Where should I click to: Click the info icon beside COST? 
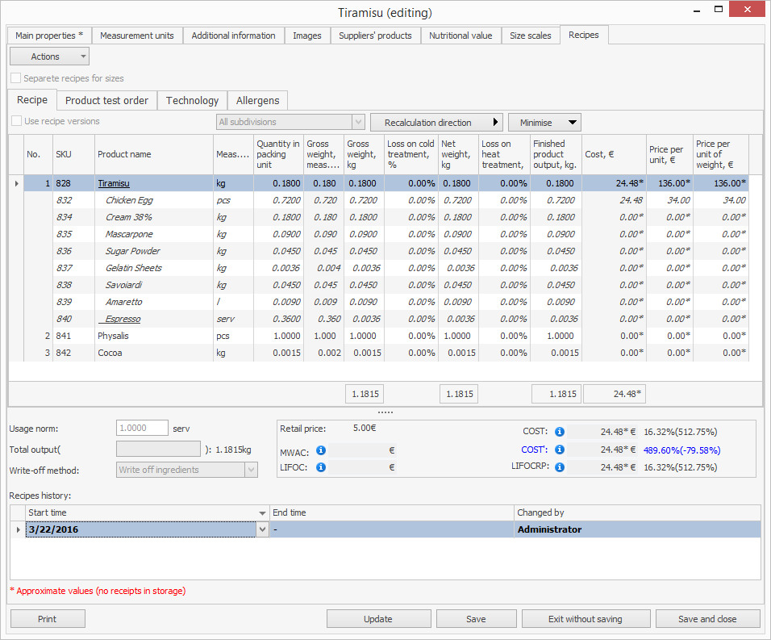pos(560,432)
